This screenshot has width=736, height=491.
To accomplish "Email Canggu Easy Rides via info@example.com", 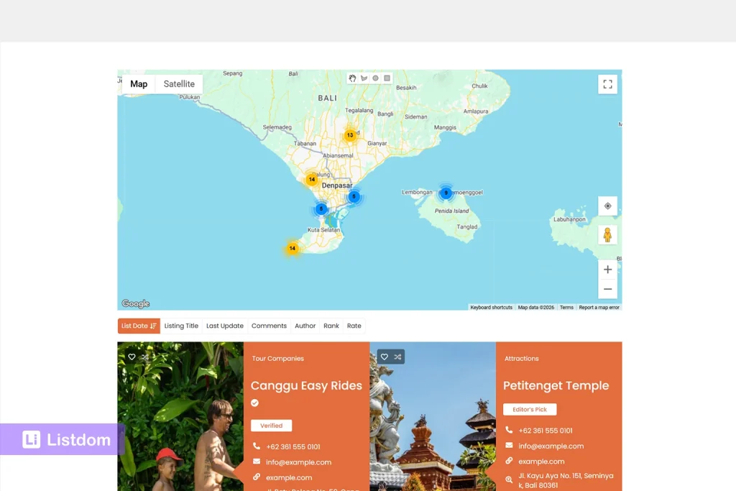I will tap(298, 462).
